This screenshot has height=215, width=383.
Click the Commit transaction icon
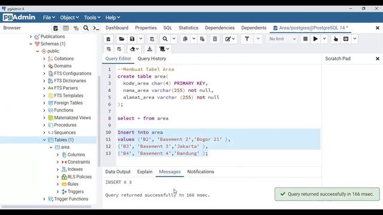[x=109, y=49]
